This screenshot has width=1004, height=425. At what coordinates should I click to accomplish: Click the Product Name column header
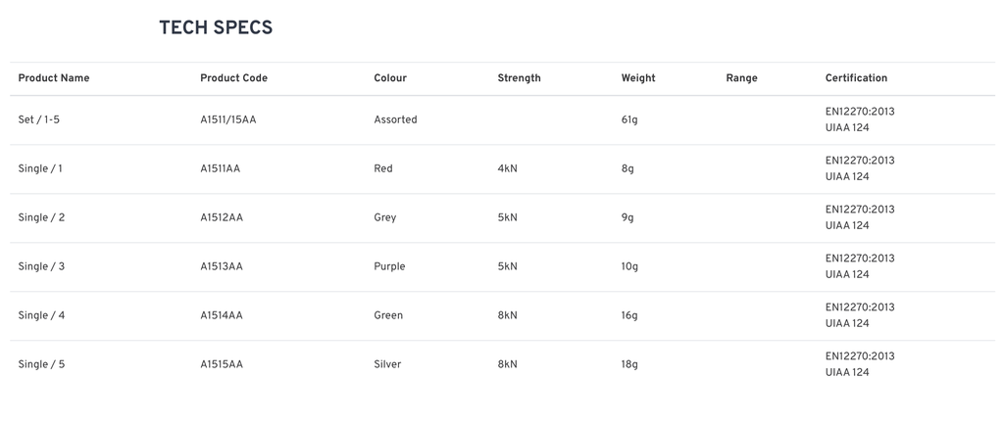click(54, 78)
